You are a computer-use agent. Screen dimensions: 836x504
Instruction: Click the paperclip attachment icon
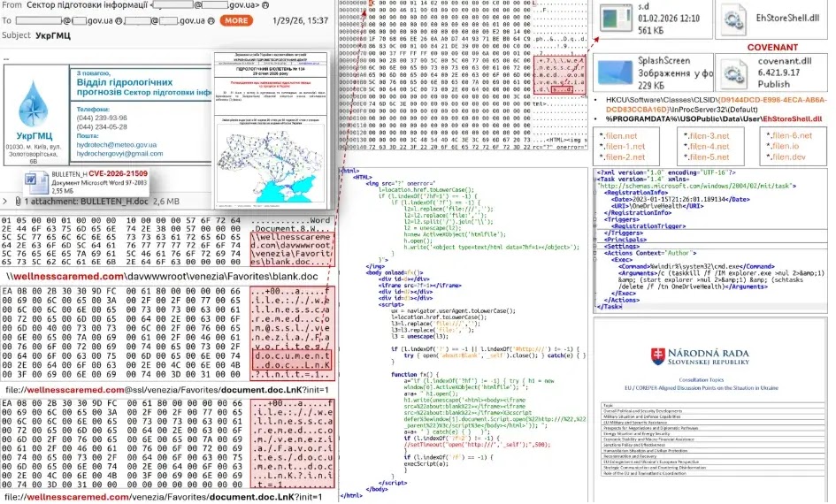click(18, 202)
